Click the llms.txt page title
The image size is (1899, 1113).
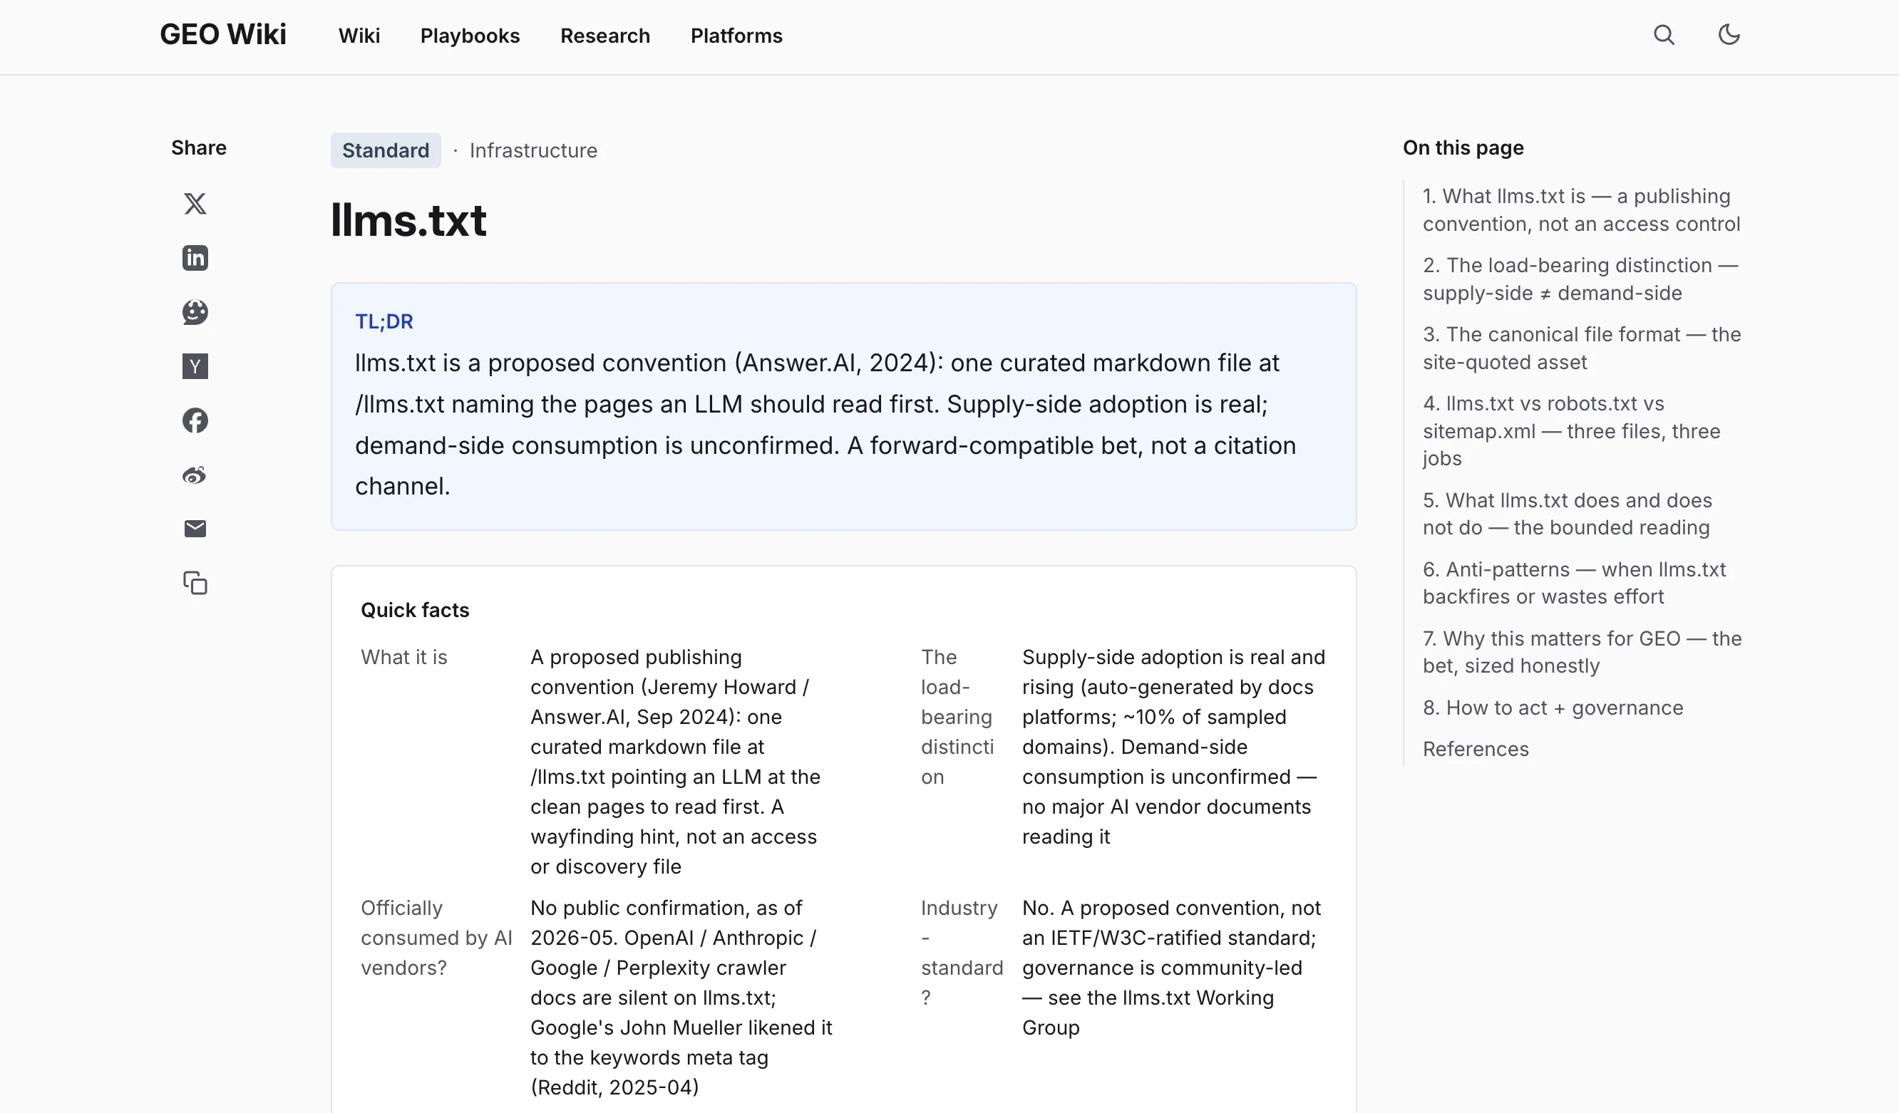coord(408,221)
